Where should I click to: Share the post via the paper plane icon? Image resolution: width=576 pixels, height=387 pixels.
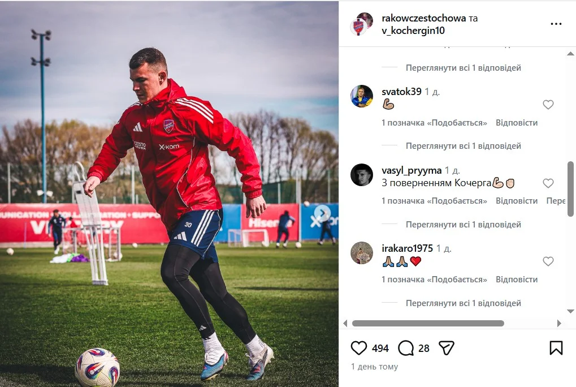(447, 347)
